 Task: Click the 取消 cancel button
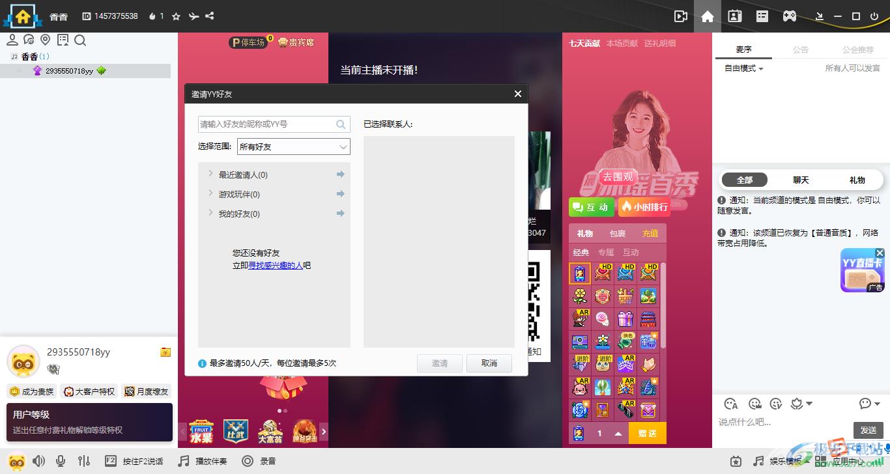click(489, 363)
